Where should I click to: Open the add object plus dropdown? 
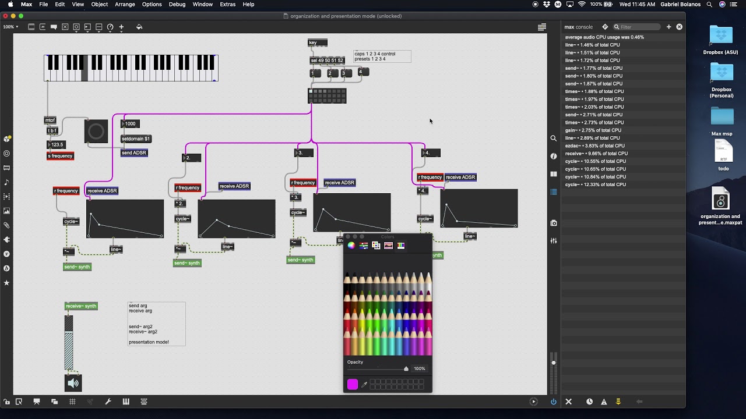click(x=121, y=27)
